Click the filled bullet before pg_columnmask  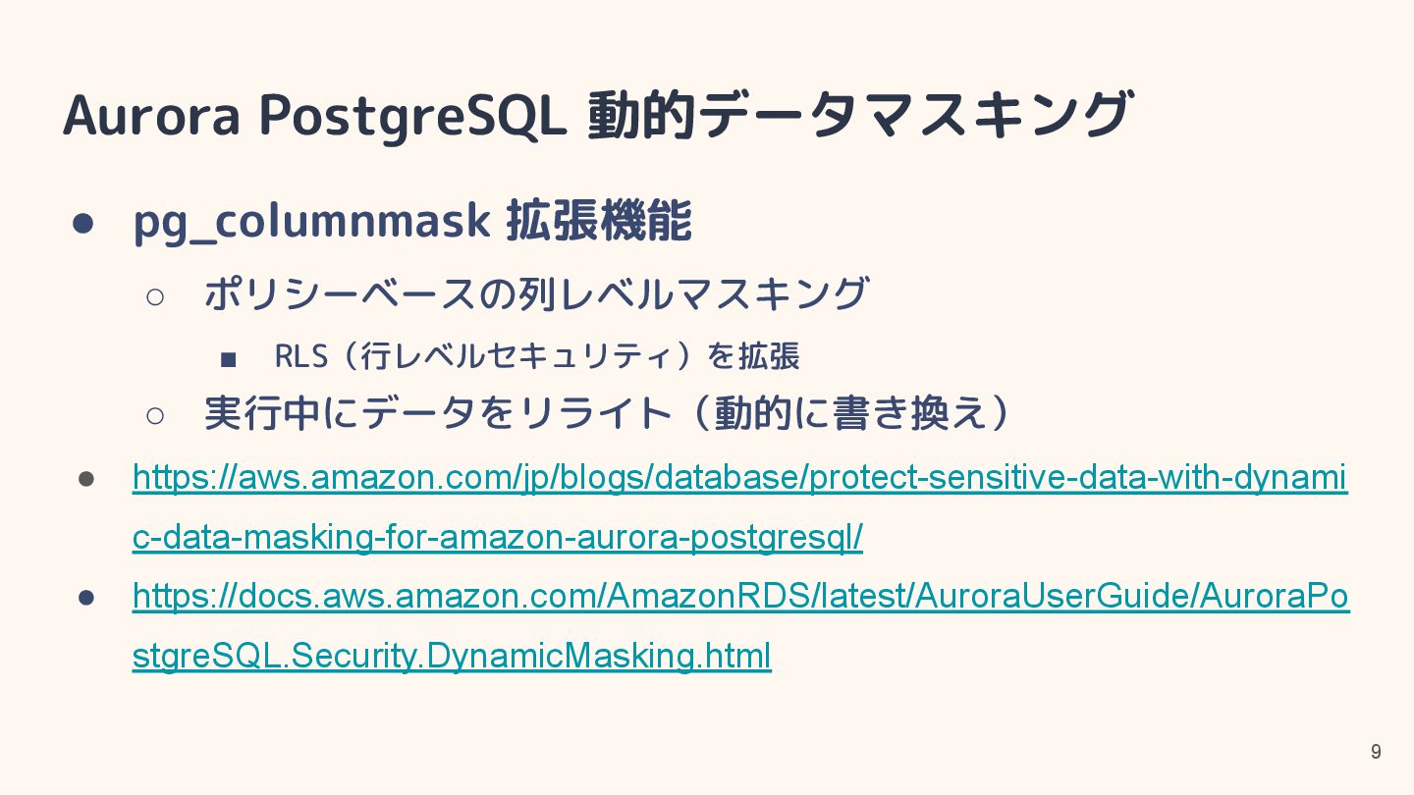click(x=83, y=223)
